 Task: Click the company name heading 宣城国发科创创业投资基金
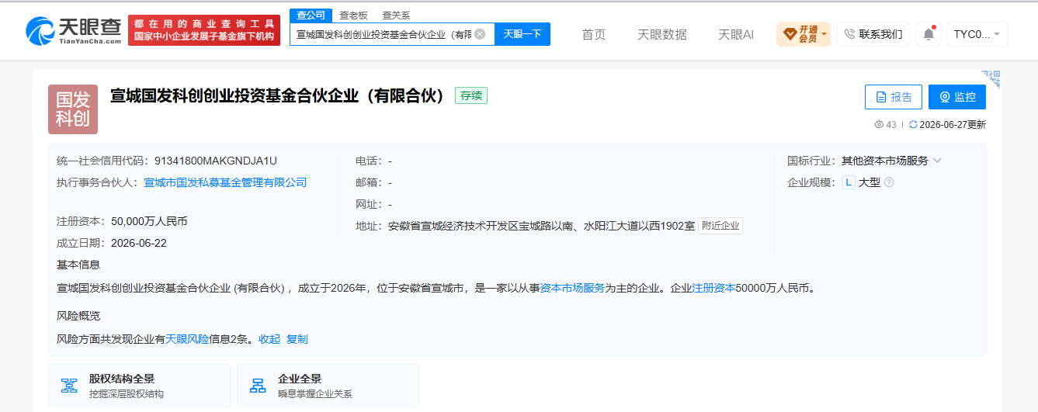(277, 95)
